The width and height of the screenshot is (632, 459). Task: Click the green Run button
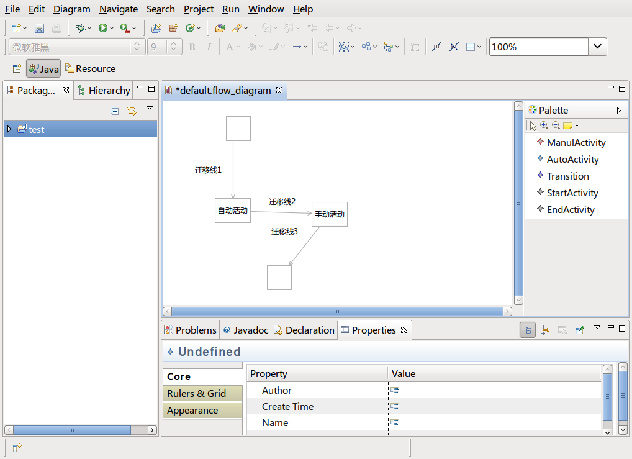tap(102, 28)
